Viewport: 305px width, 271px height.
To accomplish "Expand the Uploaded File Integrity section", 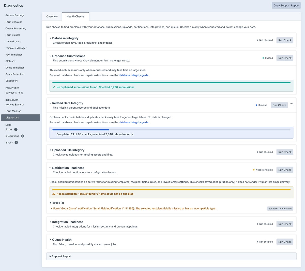I will [50, 150].
